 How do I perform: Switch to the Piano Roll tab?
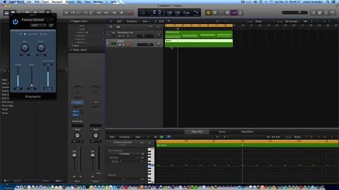197,131
